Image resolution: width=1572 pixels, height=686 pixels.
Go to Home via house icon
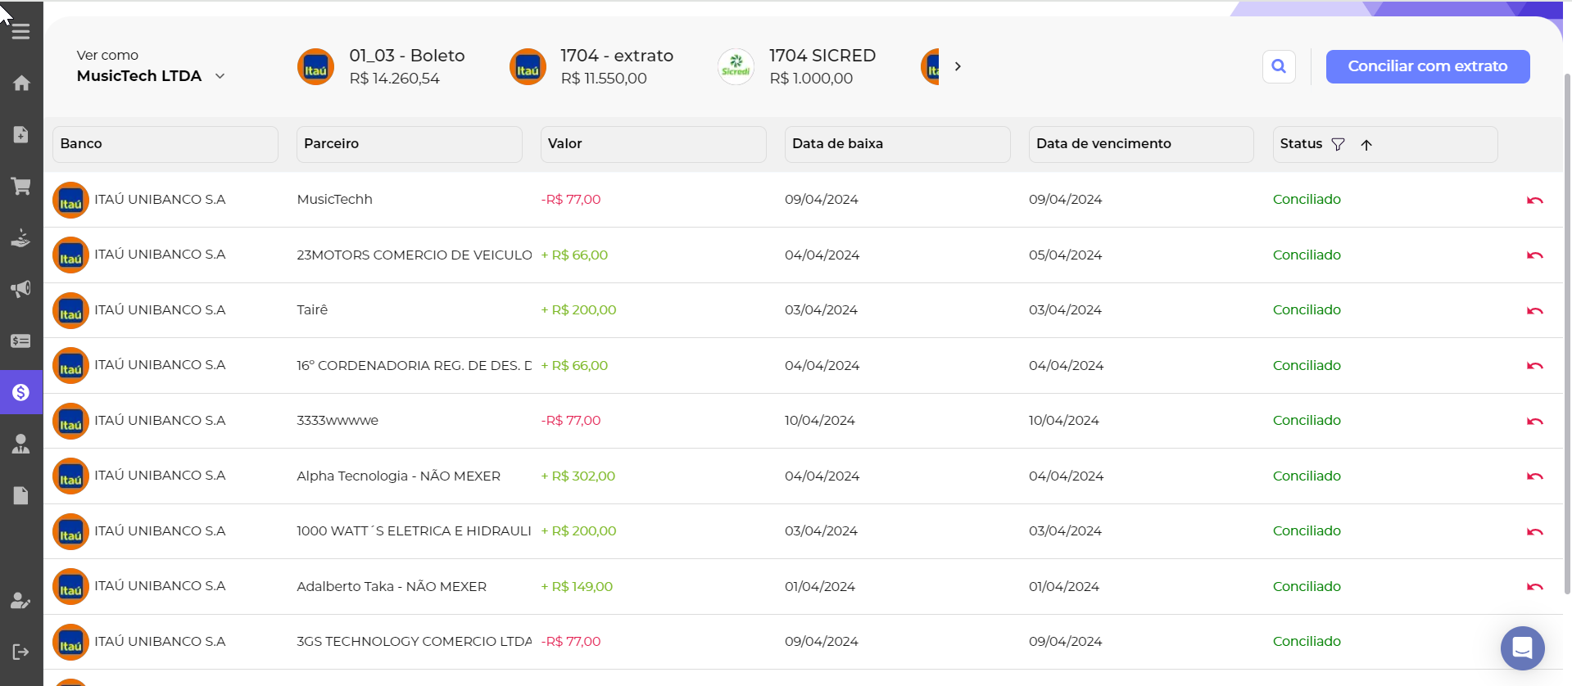click(x=21, y=83)
